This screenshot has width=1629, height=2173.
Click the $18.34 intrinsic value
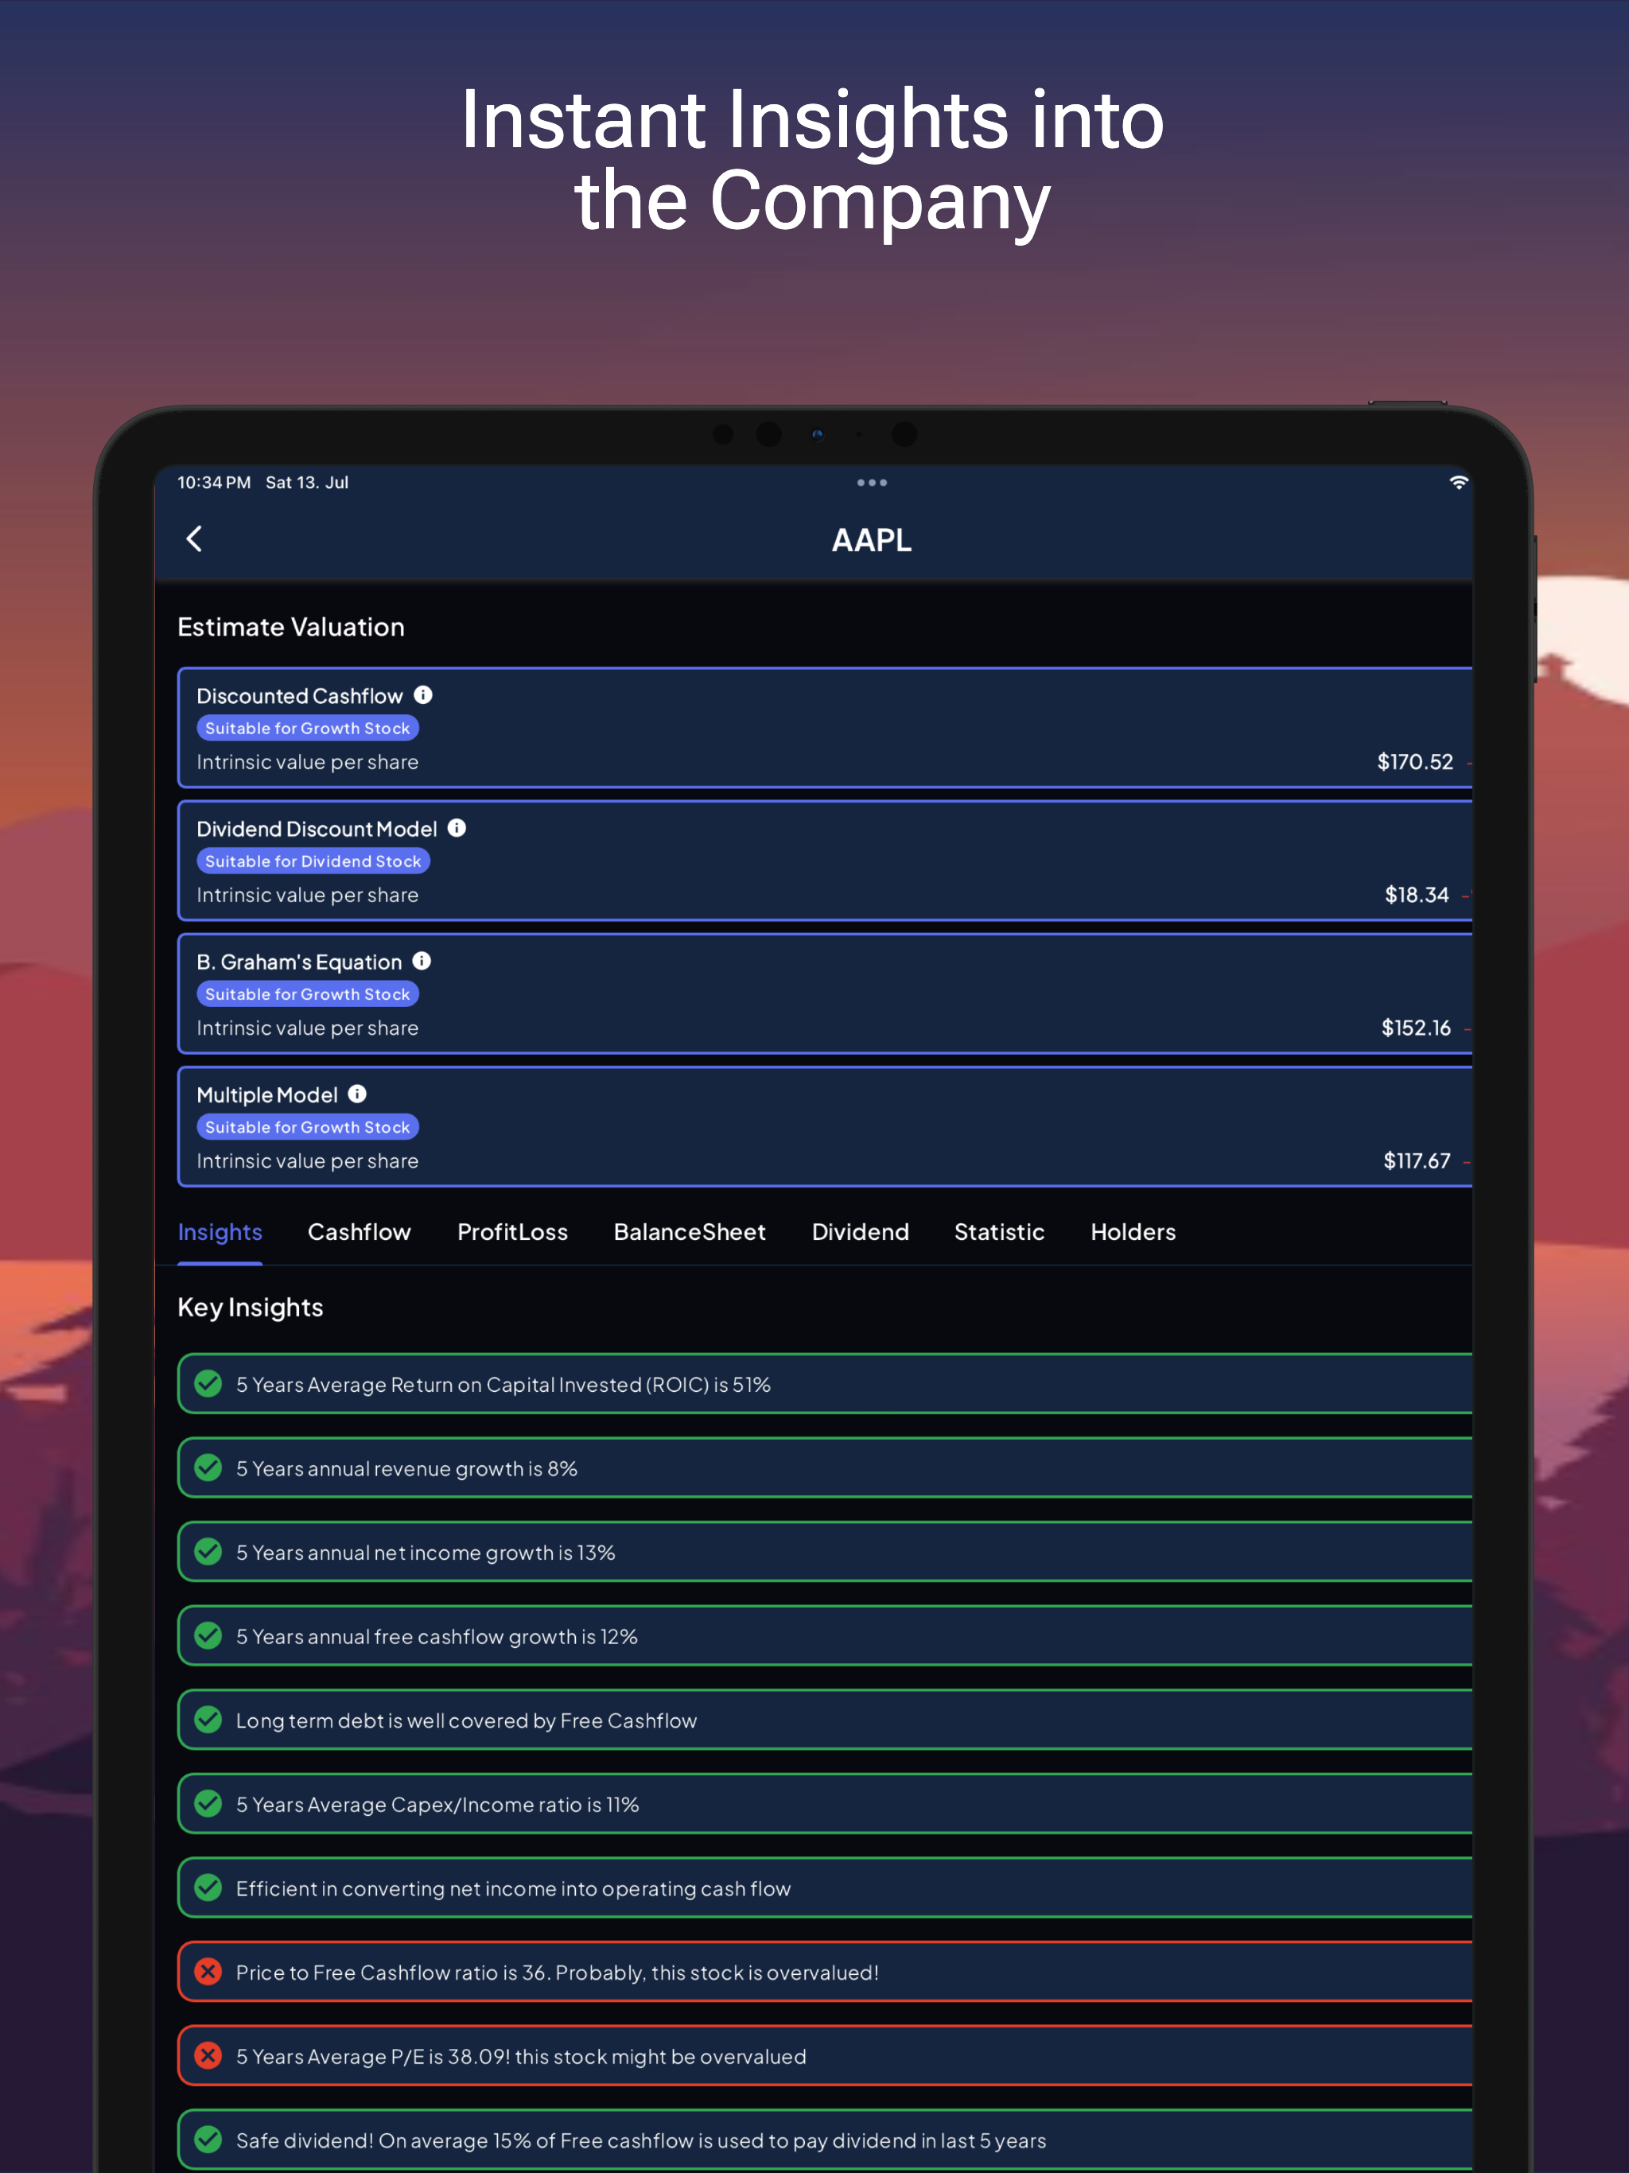(1417, 895)
